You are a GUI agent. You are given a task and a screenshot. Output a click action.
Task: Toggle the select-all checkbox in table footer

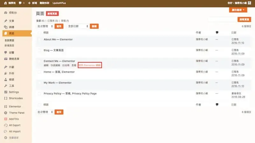coord(39,105)
